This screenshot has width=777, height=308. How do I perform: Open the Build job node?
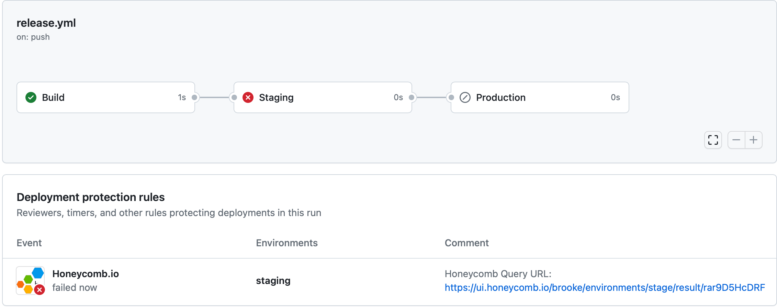point(106,97)
